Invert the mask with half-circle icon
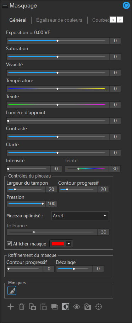Image resolution: width=132 pixels, height=323 pixels. click(66, 307)
